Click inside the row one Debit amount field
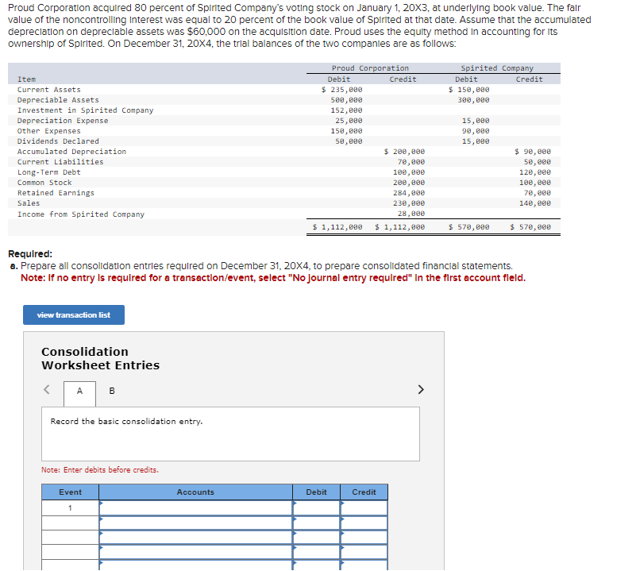 pos(316,507)
